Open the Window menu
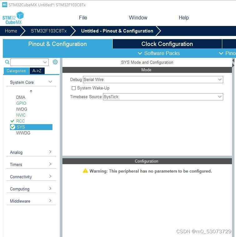Image resolution: width=236 pixels, height=237 pixels. [138, 18]
